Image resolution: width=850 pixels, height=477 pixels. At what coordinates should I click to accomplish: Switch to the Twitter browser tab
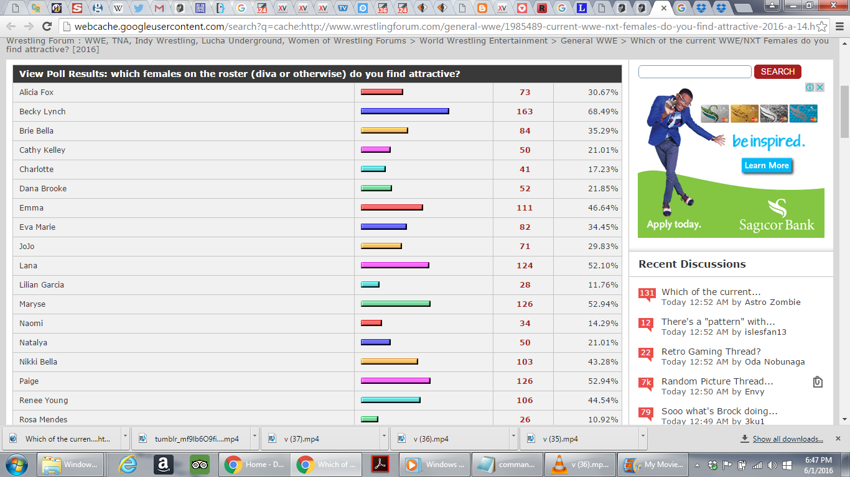(138, 8)
